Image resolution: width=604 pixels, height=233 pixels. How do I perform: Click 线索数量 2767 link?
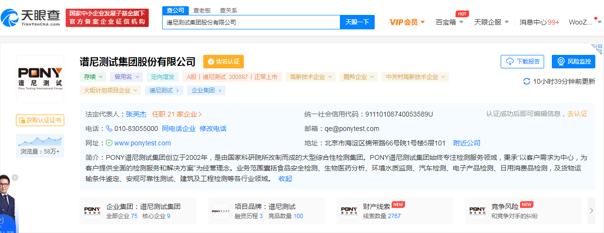click(x=382, y=216)
